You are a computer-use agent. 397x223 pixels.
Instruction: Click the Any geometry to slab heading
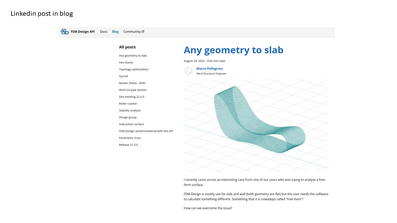(233, 50)
